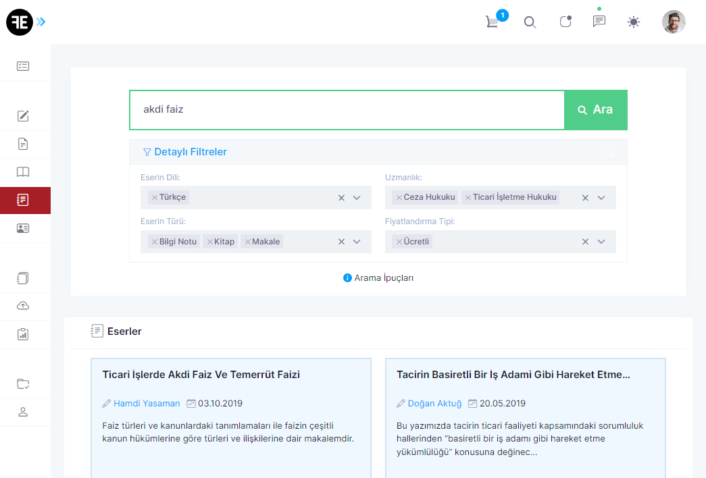Open the chat messages icon
This screenshot has height=478, width=706.
pyautogui.click(x=599, y=22)
